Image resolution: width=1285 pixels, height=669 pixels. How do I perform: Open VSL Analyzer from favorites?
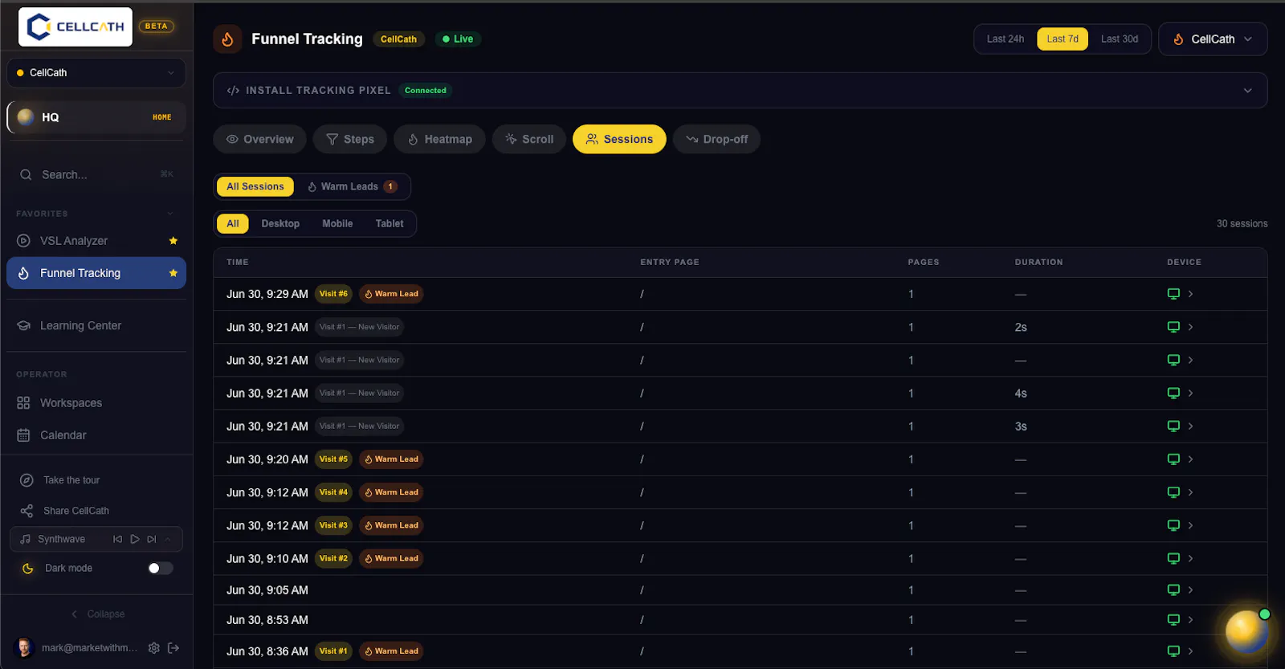[x=96, y=241]
